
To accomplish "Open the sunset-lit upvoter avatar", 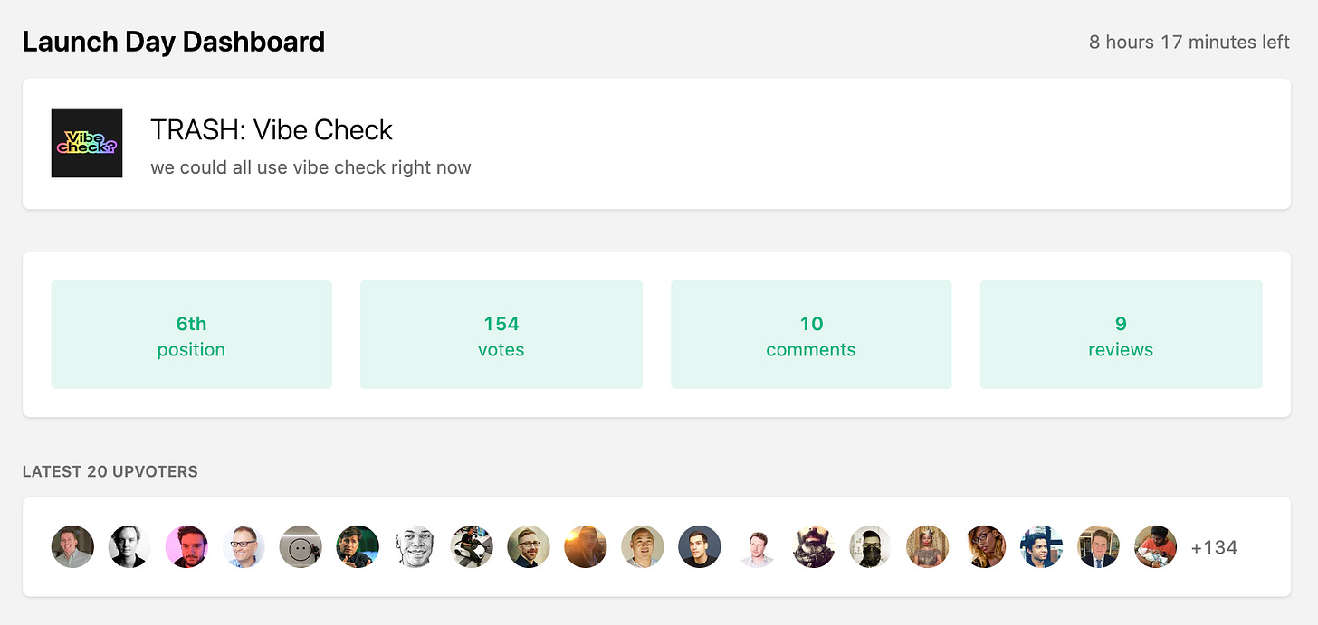I will (x=586, y=547).
